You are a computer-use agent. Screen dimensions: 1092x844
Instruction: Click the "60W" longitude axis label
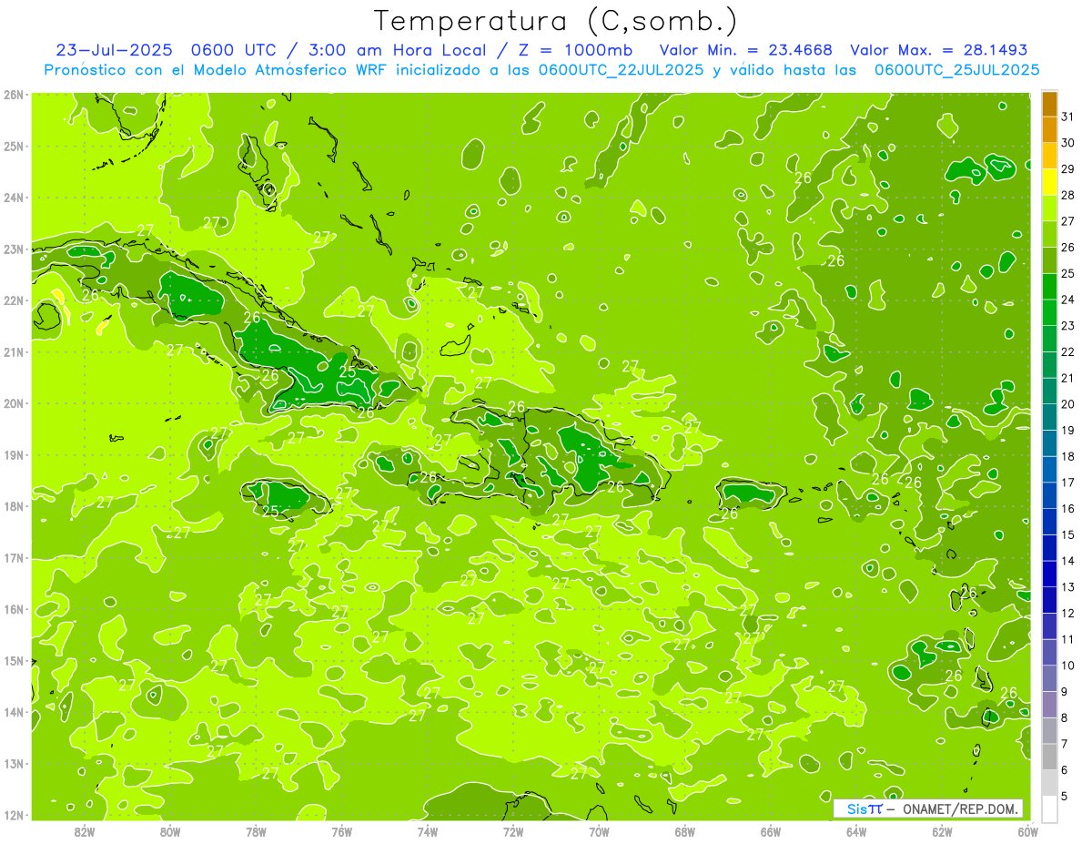click(1028, 831)
